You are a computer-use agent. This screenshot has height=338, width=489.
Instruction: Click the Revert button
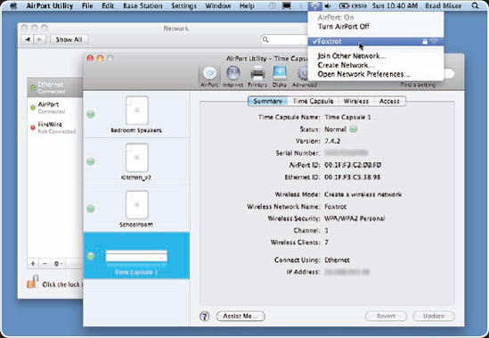click(386, 316)
